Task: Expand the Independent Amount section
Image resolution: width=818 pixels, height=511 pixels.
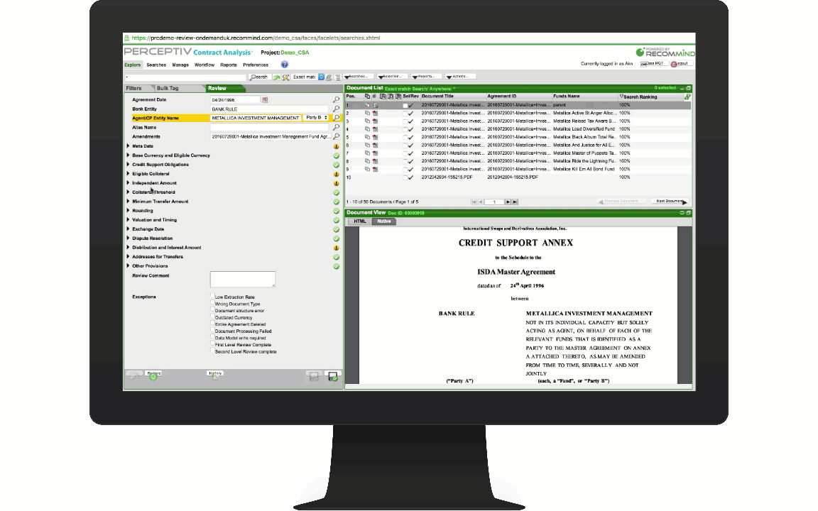Action: pyautogui.click(x=129, y=183)
